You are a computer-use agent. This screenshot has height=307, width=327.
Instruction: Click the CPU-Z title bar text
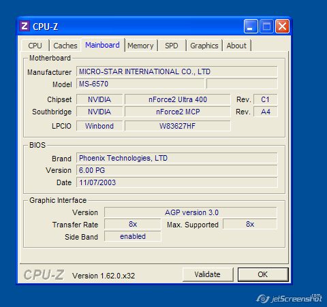click(46, 27)
